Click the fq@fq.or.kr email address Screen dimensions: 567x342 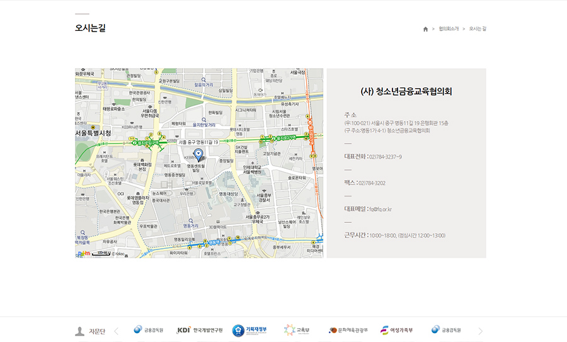[x=381, y=209]
